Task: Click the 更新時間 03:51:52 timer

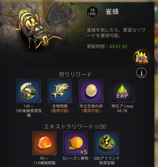Action: coord(107,46)
